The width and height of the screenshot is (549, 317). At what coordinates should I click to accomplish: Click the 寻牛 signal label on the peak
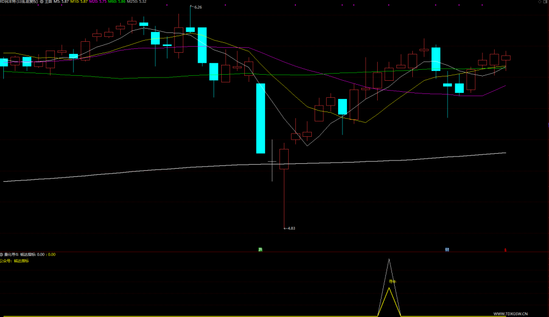pyautogui.click(x=392, y=282)
